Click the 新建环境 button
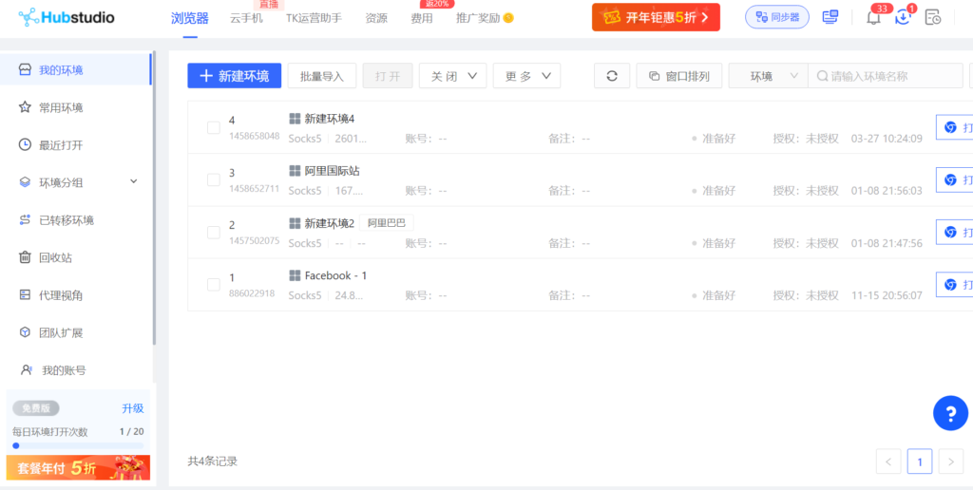The width and height of the screenshot is (973, 490). click(x=234, y=76)
